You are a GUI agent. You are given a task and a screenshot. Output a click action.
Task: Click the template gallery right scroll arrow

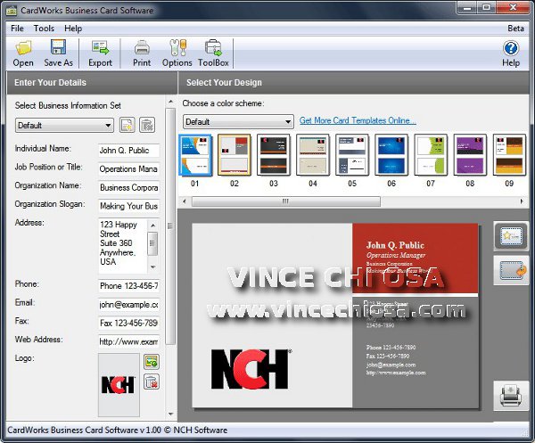click(x=522, y=201)
